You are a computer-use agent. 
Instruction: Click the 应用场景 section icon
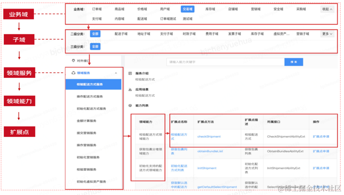click(130, 89)
